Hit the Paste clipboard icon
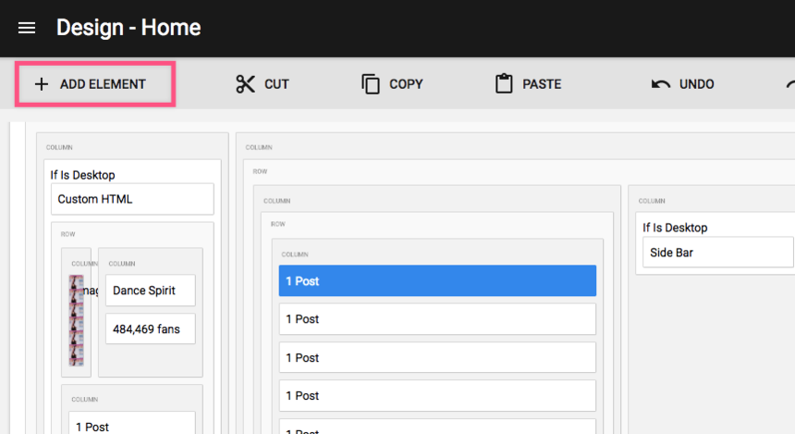This screenshot has width=795, height=434. 504,84
